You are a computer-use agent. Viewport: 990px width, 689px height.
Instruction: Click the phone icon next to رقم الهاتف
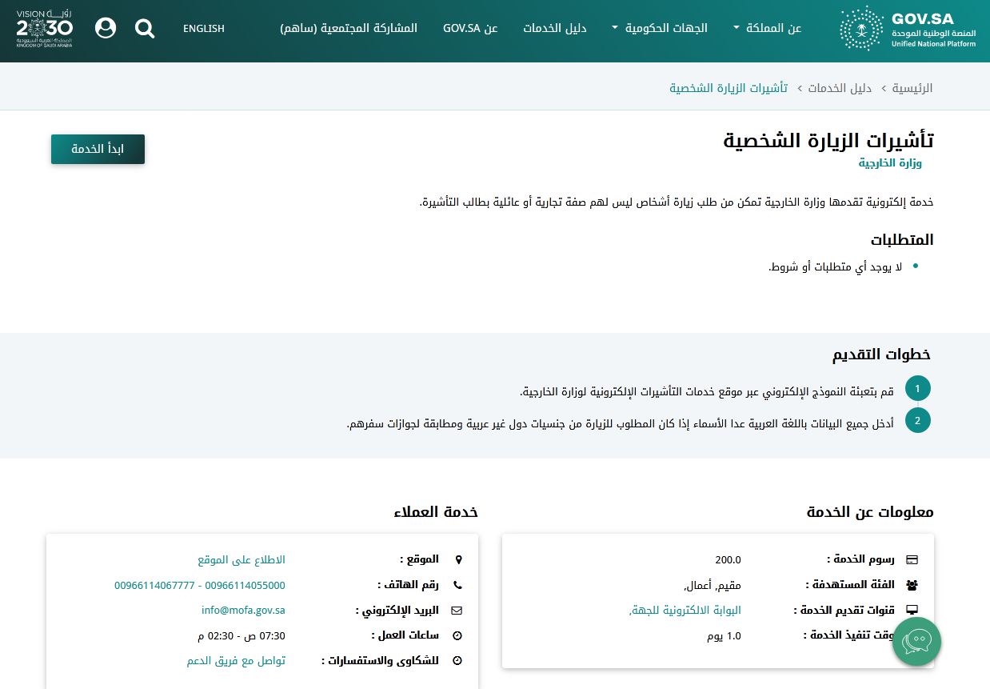coord(458,585)
